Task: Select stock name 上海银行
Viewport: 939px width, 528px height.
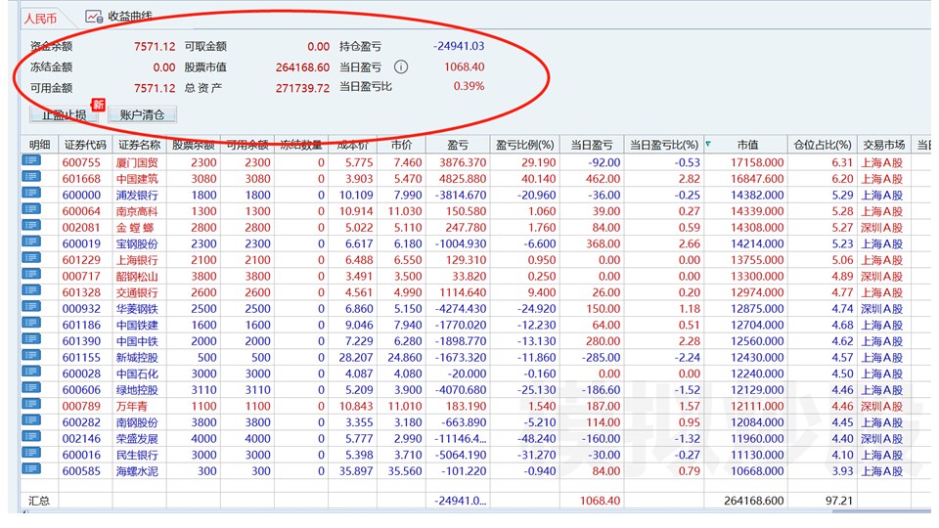Action: click(x=137, y=260)
